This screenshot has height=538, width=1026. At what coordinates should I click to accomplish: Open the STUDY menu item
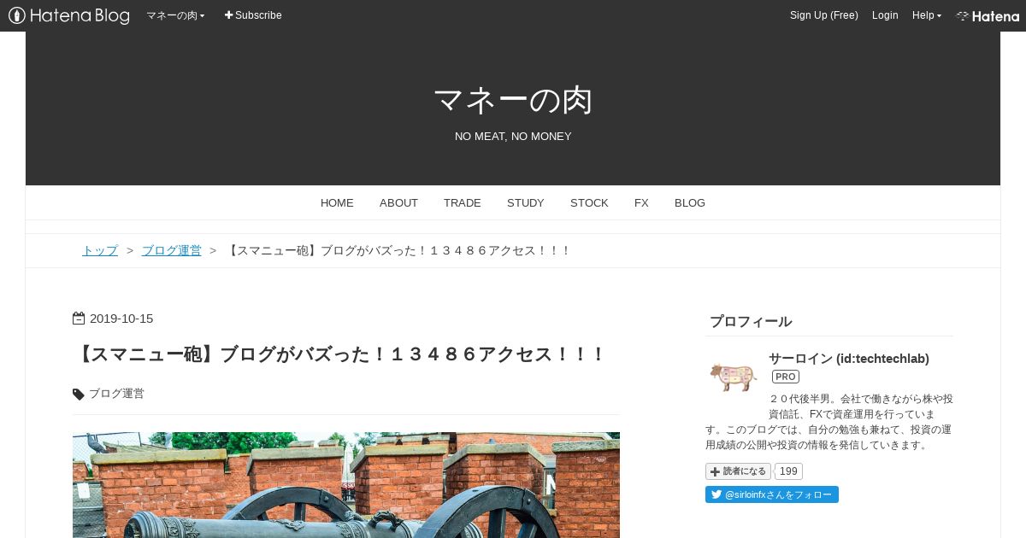point(526,202)
